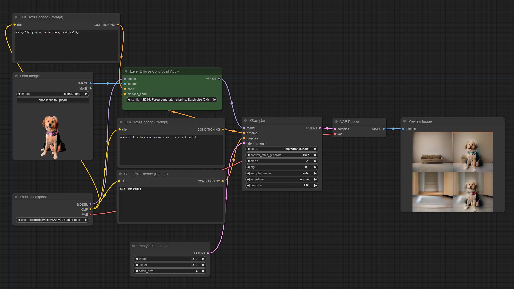Click the Load Checkpoint node title dot
Viewport: 514px width, 289px height.
click(x=16, y=197)
